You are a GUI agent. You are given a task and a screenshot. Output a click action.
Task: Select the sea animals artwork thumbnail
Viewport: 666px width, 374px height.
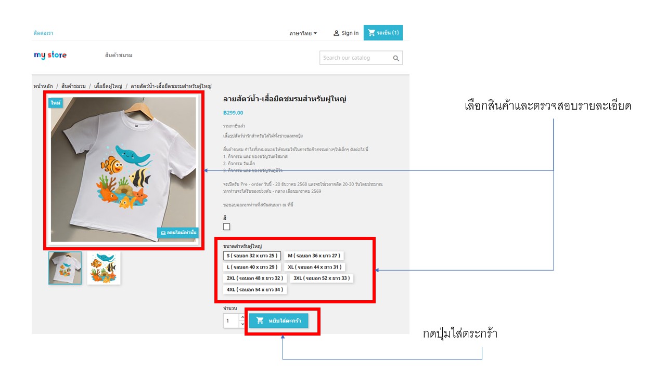click(104, 268)
